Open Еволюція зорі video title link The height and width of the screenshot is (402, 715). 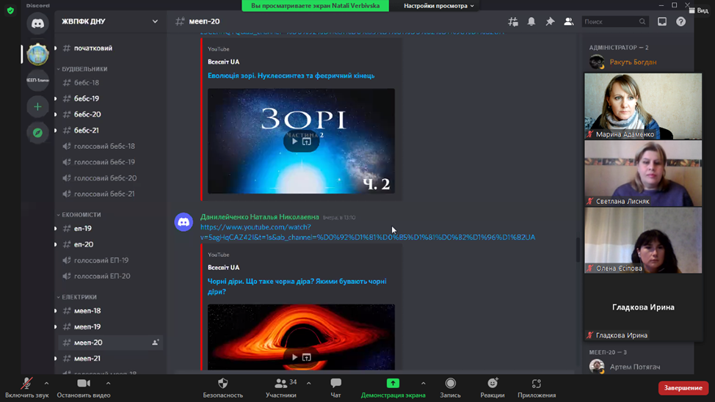click(x=291, y=76)
